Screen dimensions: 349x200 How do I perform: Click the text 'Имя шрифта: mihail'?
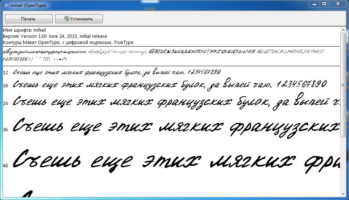24,30
